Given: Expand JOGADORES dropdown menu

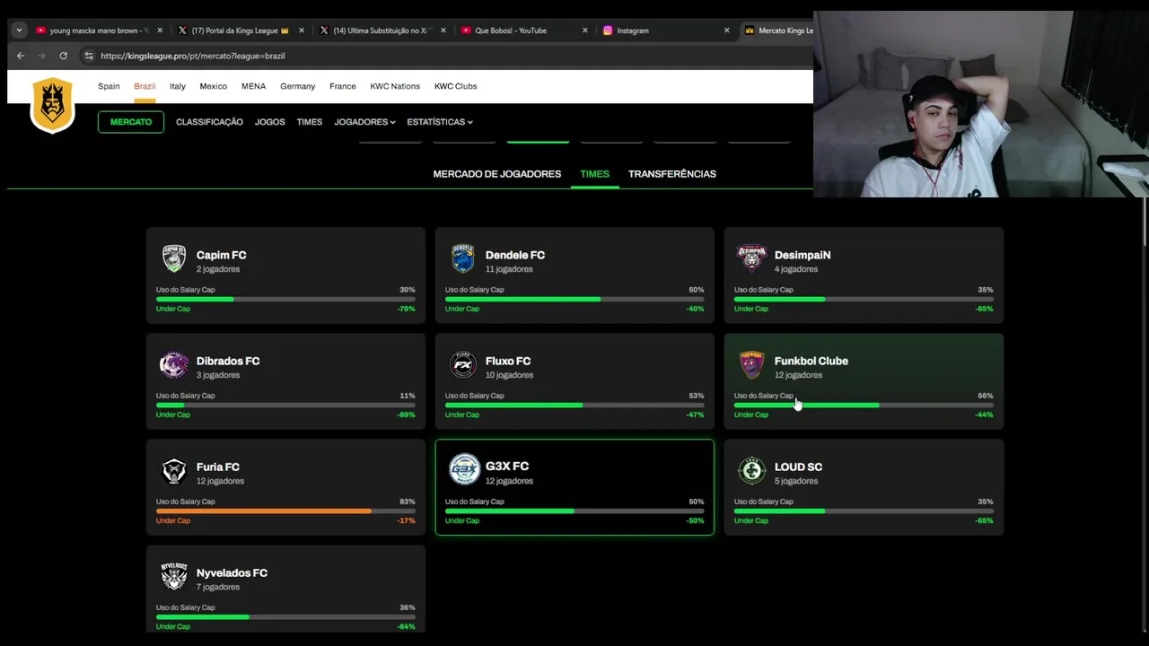Looking at the screenshot, I should 364,122.
